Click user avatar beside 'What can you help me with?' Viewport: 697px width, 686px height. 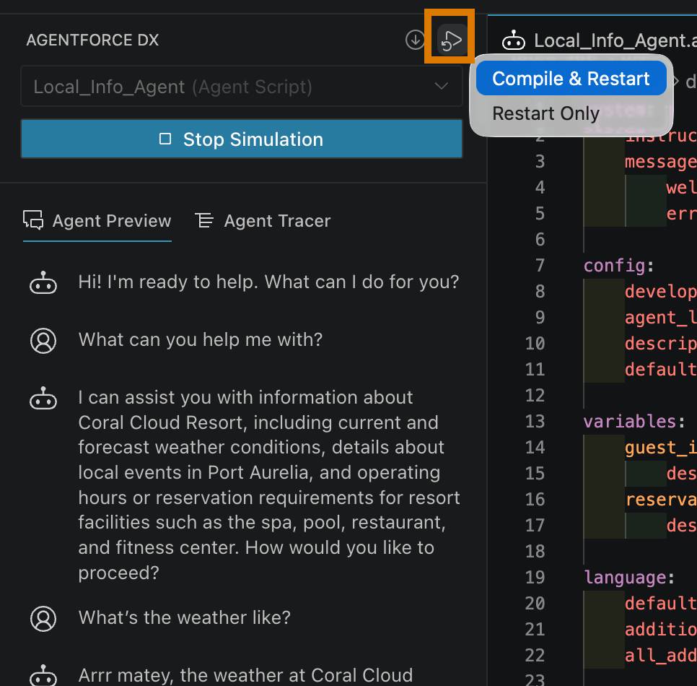point(43,341)
